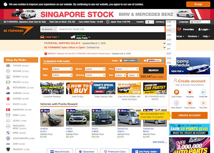Image resolution: width=214 pixels, height=153 pixels.
Task: Click the Notify Me megaphone icon
Action: coord(203,92)
